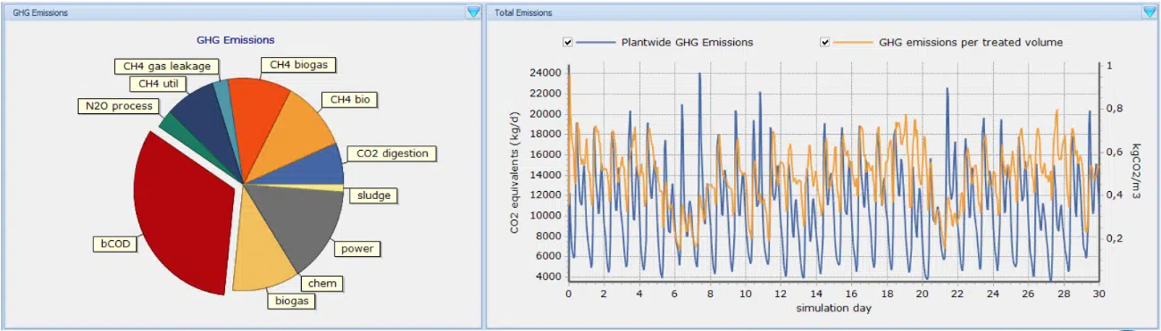Toggle GHG emissions per treated volume checkbox

pos(824,42)
